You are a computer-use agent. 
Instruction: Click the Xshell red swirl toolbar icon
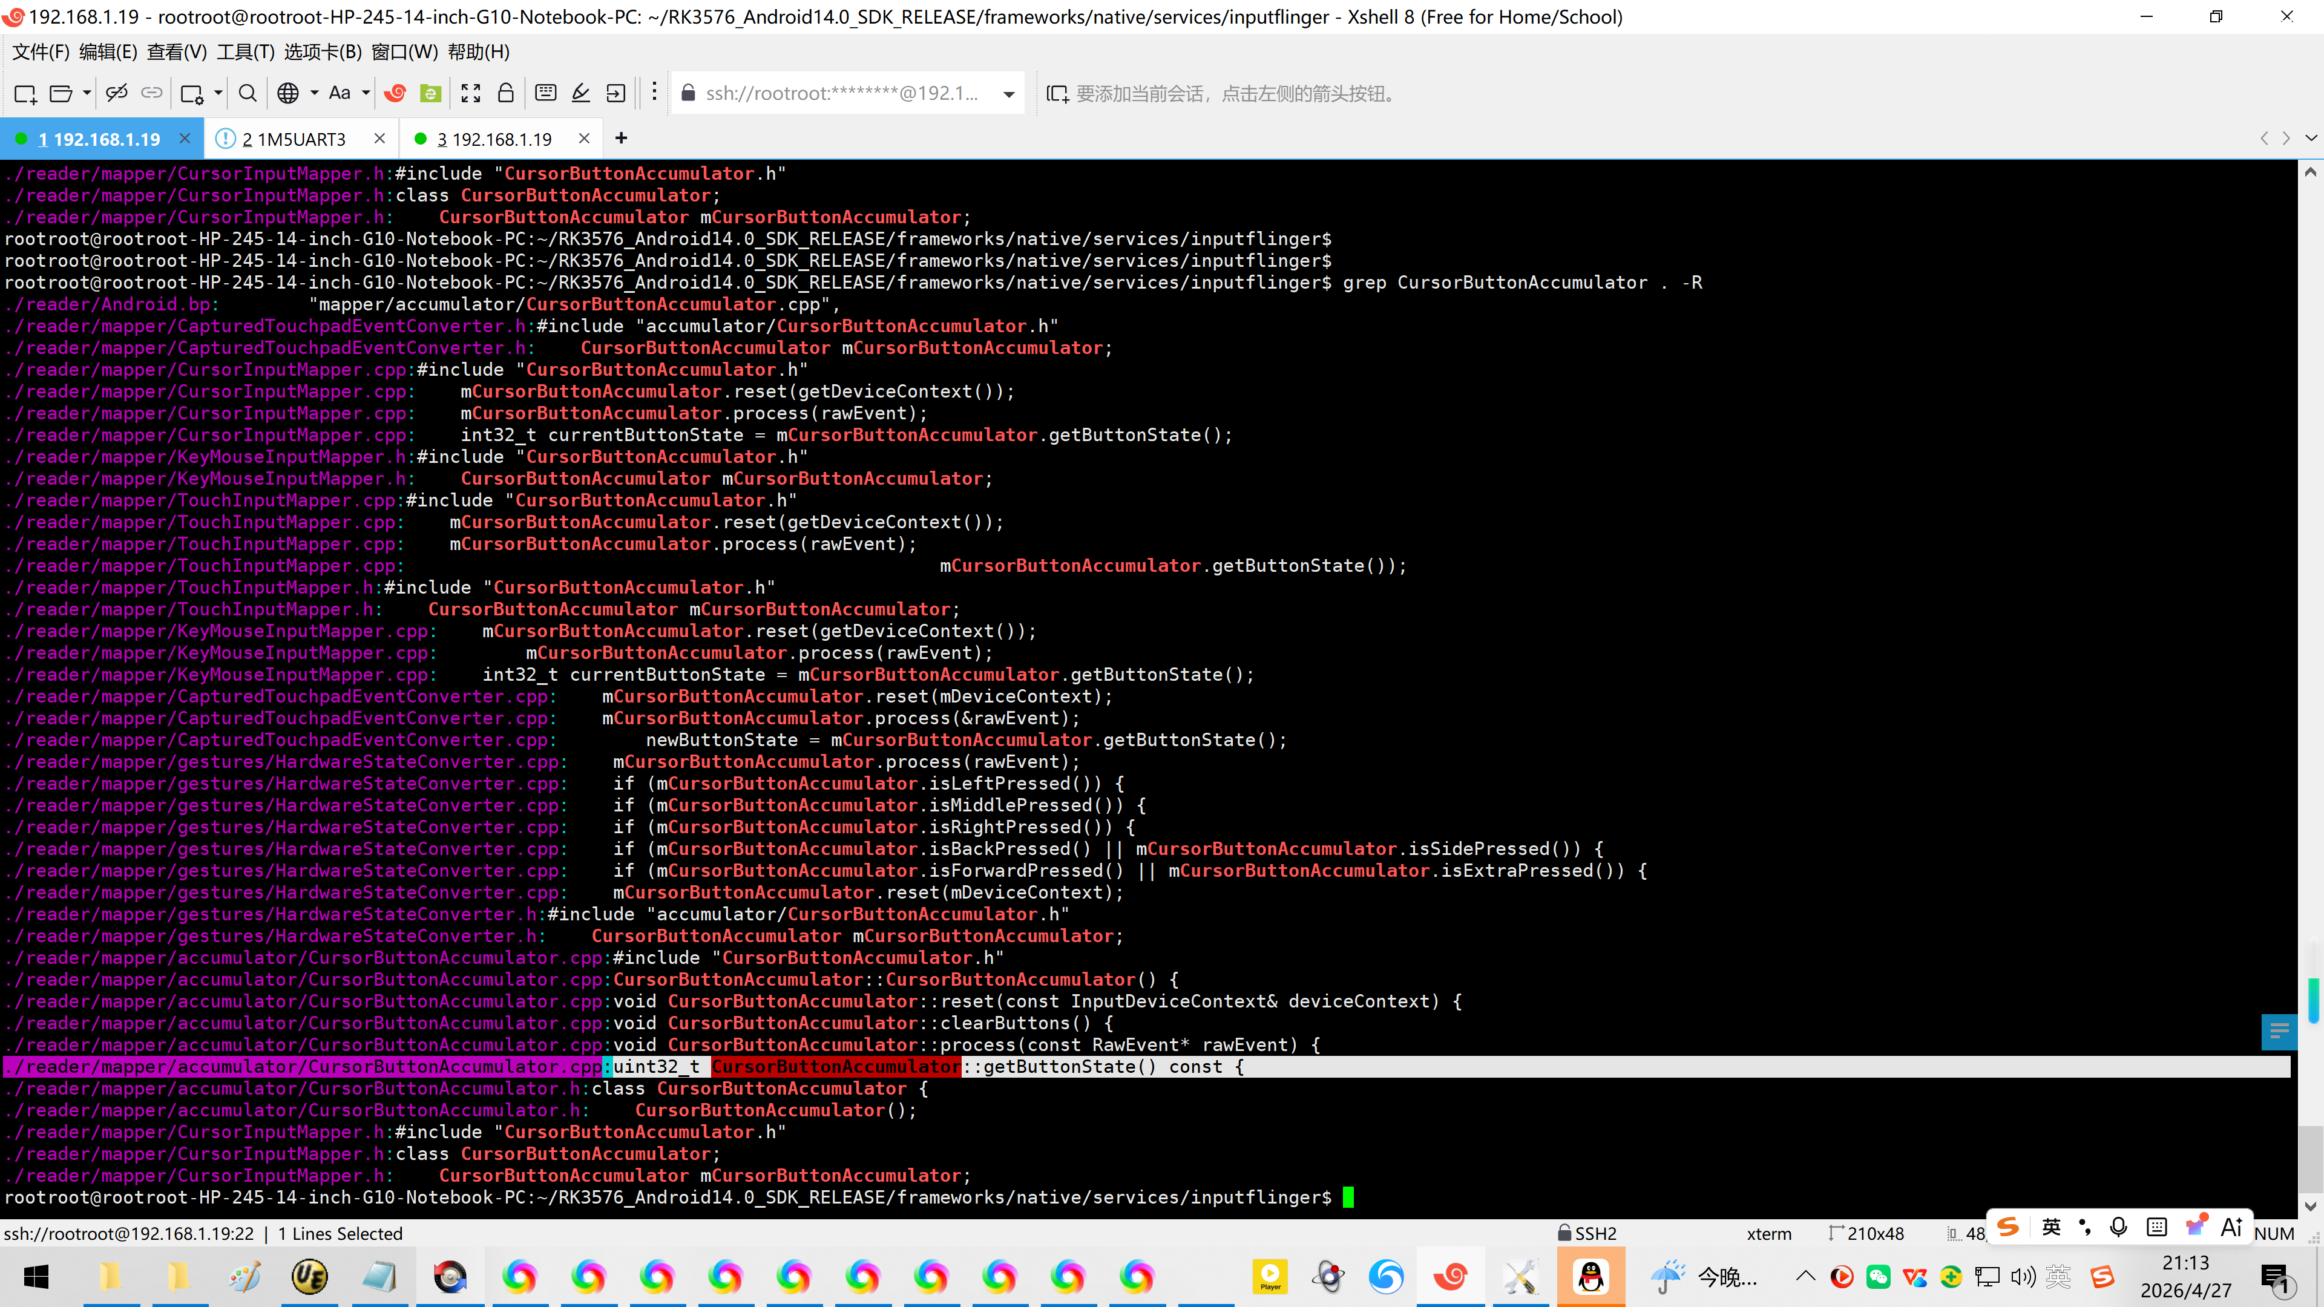394,93
